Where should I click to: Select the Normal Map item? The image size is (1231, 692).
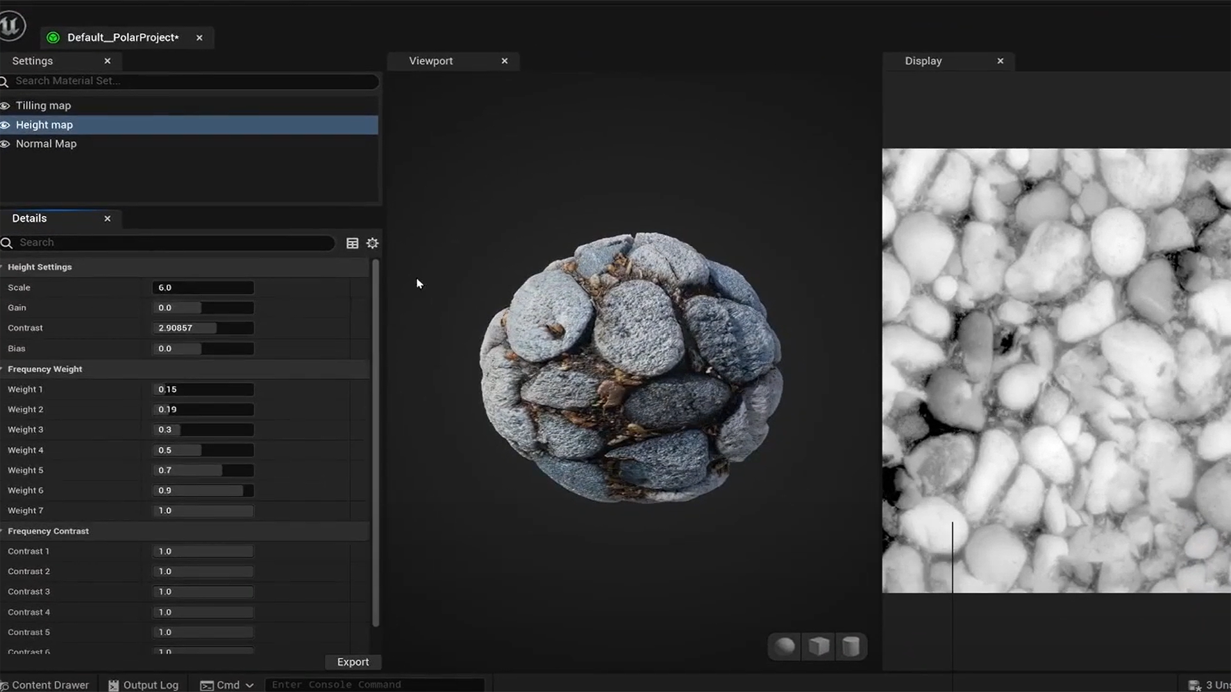click(46, 144)
